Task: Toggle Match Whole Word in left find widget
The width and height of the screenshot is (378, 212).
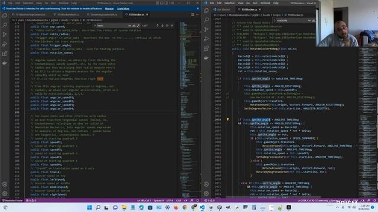Action: pos(134,25)
